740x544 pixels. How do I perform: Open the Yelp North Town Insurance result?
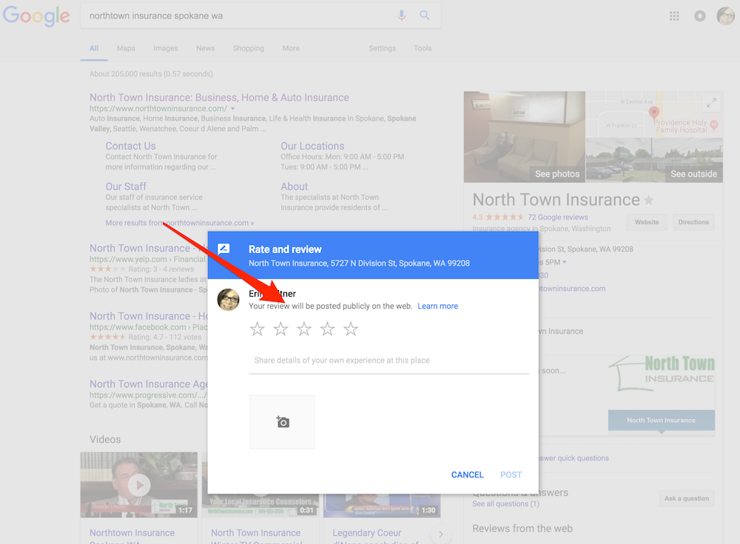148,249
